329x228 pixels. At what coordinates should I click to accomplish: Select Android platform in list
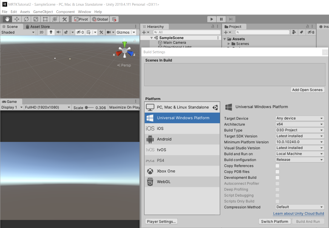pyautogui.click(x=182, y=139)
